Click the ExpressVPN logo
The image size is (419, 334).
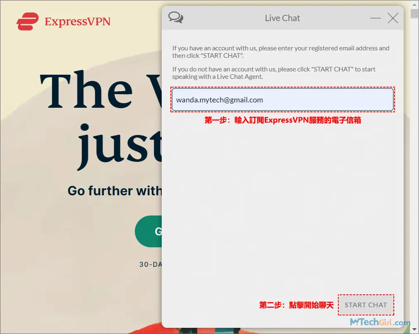[63, 21]
